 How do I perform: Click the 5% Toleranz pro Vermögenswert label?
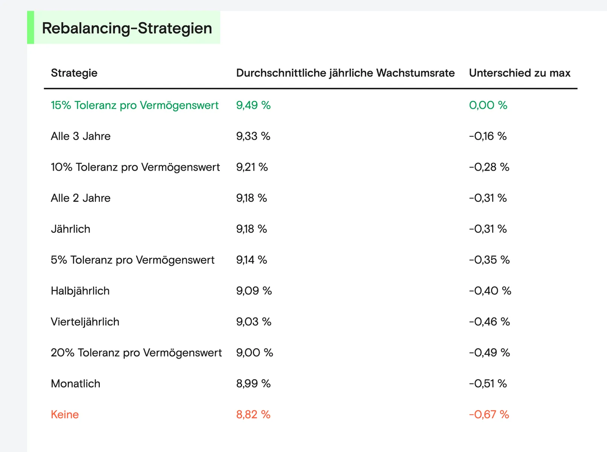pos(133,260)
